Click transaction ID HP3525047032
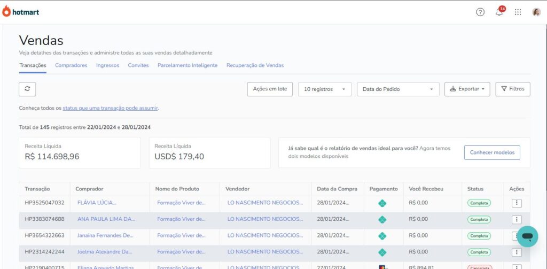Image resolution: width=547 pixels, height=269 pixels. 45,203
